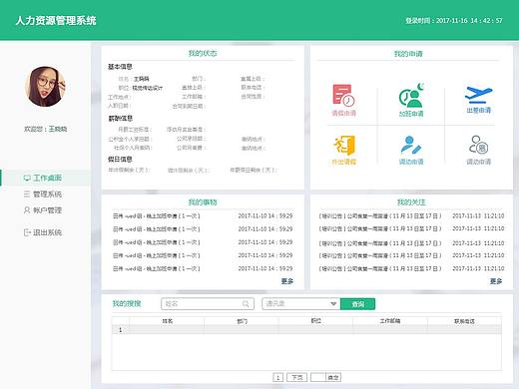Select page 1 in the pagination

coord(278,377)
